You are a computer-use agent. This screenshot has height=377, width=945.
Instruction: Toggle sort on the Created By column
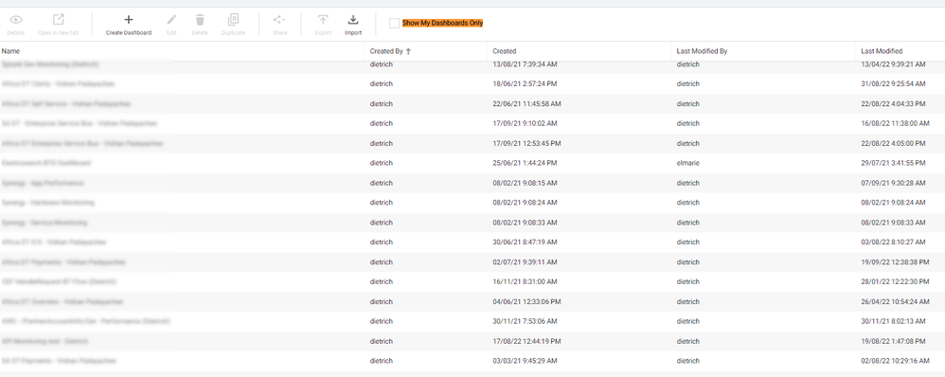386,51
